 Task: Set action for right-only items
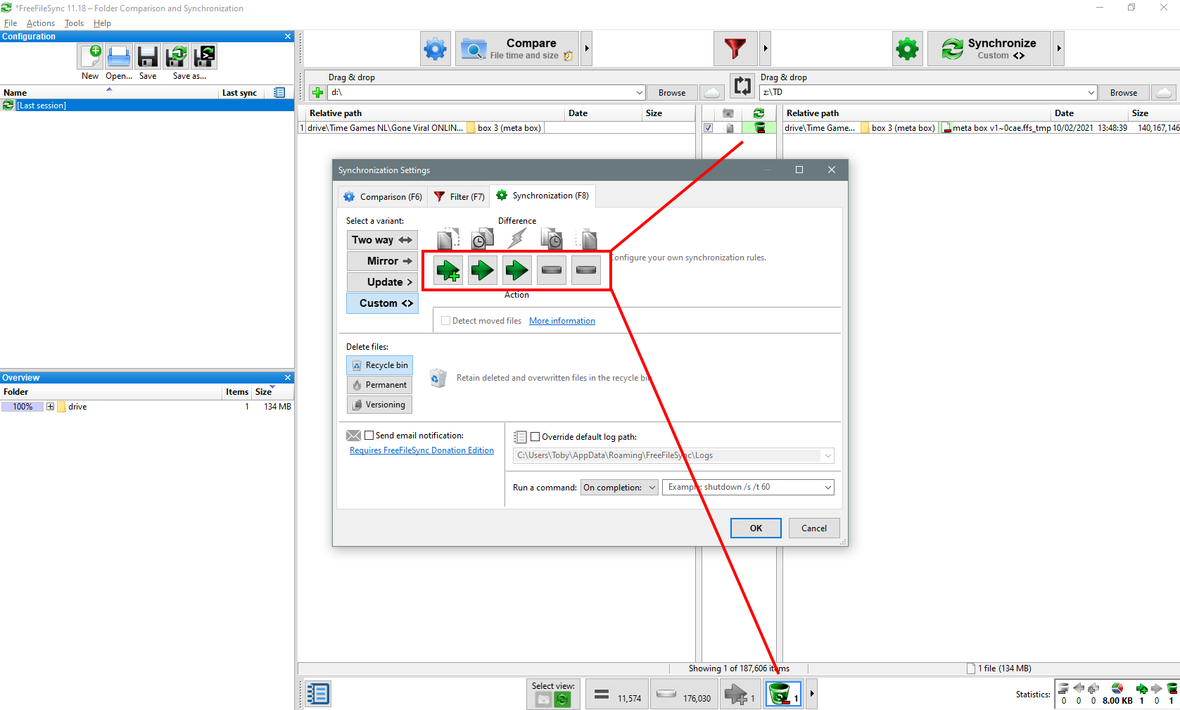click(585, 270)
